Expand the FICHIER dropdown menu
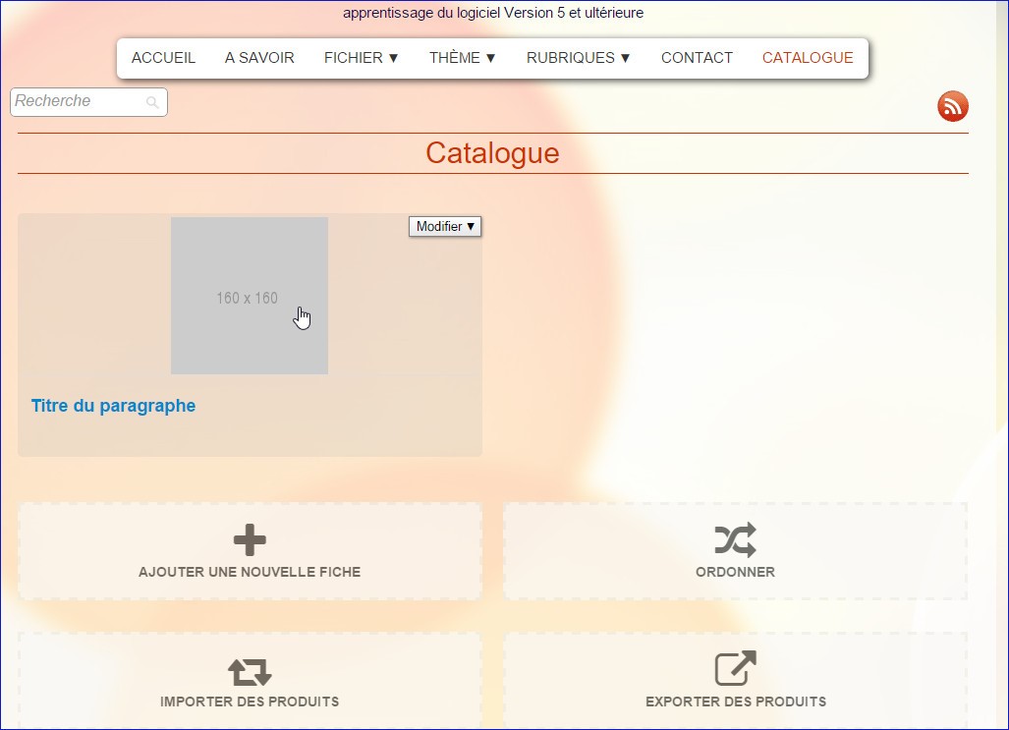 361,58
